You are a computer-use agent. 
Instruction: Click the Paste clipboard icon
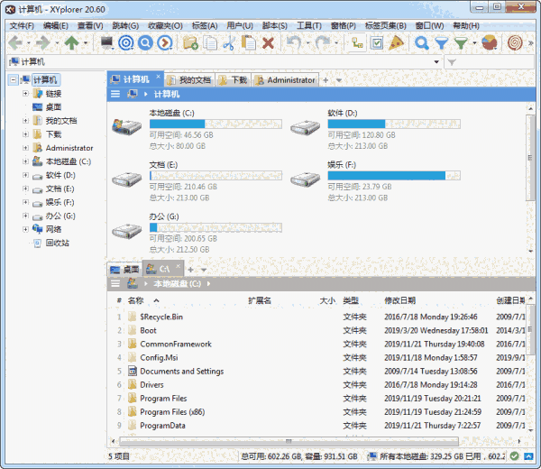[x=249, y=42]
